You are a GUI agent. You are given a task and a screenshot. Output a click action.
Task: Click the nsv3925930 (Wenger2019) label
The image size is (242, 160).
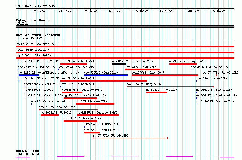(x=77, y=67)
